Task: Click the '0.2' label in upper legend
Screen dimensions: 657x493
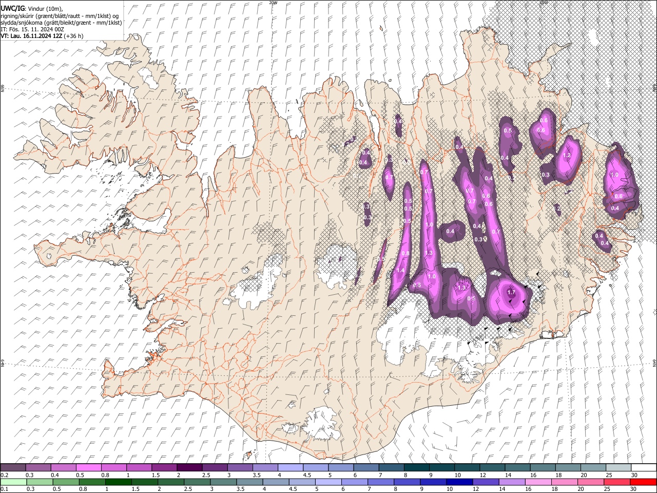Action: tap(4, 475)
